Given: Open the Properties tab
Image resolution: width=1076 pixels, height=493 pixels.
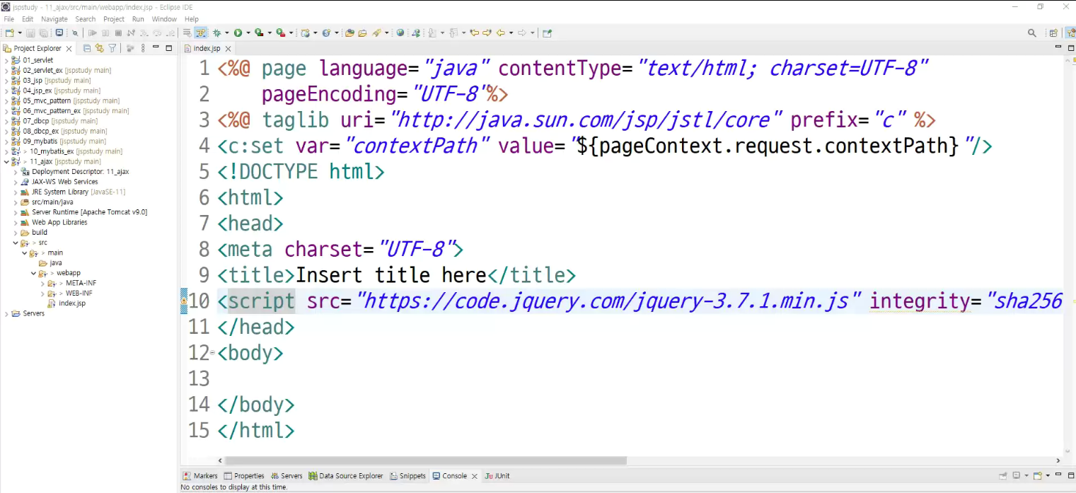Looking at the screenshot, I should 244,476.
